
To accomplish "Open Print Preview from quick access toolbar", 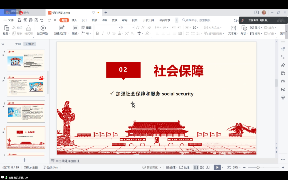I will pos(36,20).
